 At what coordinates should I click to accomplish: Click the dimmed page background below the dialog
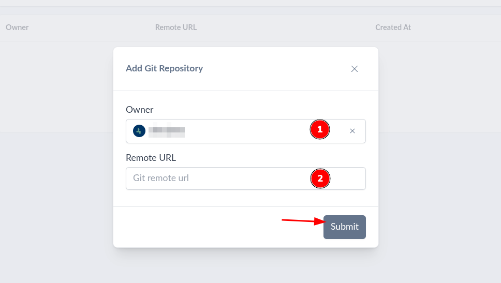coord(248,266)
